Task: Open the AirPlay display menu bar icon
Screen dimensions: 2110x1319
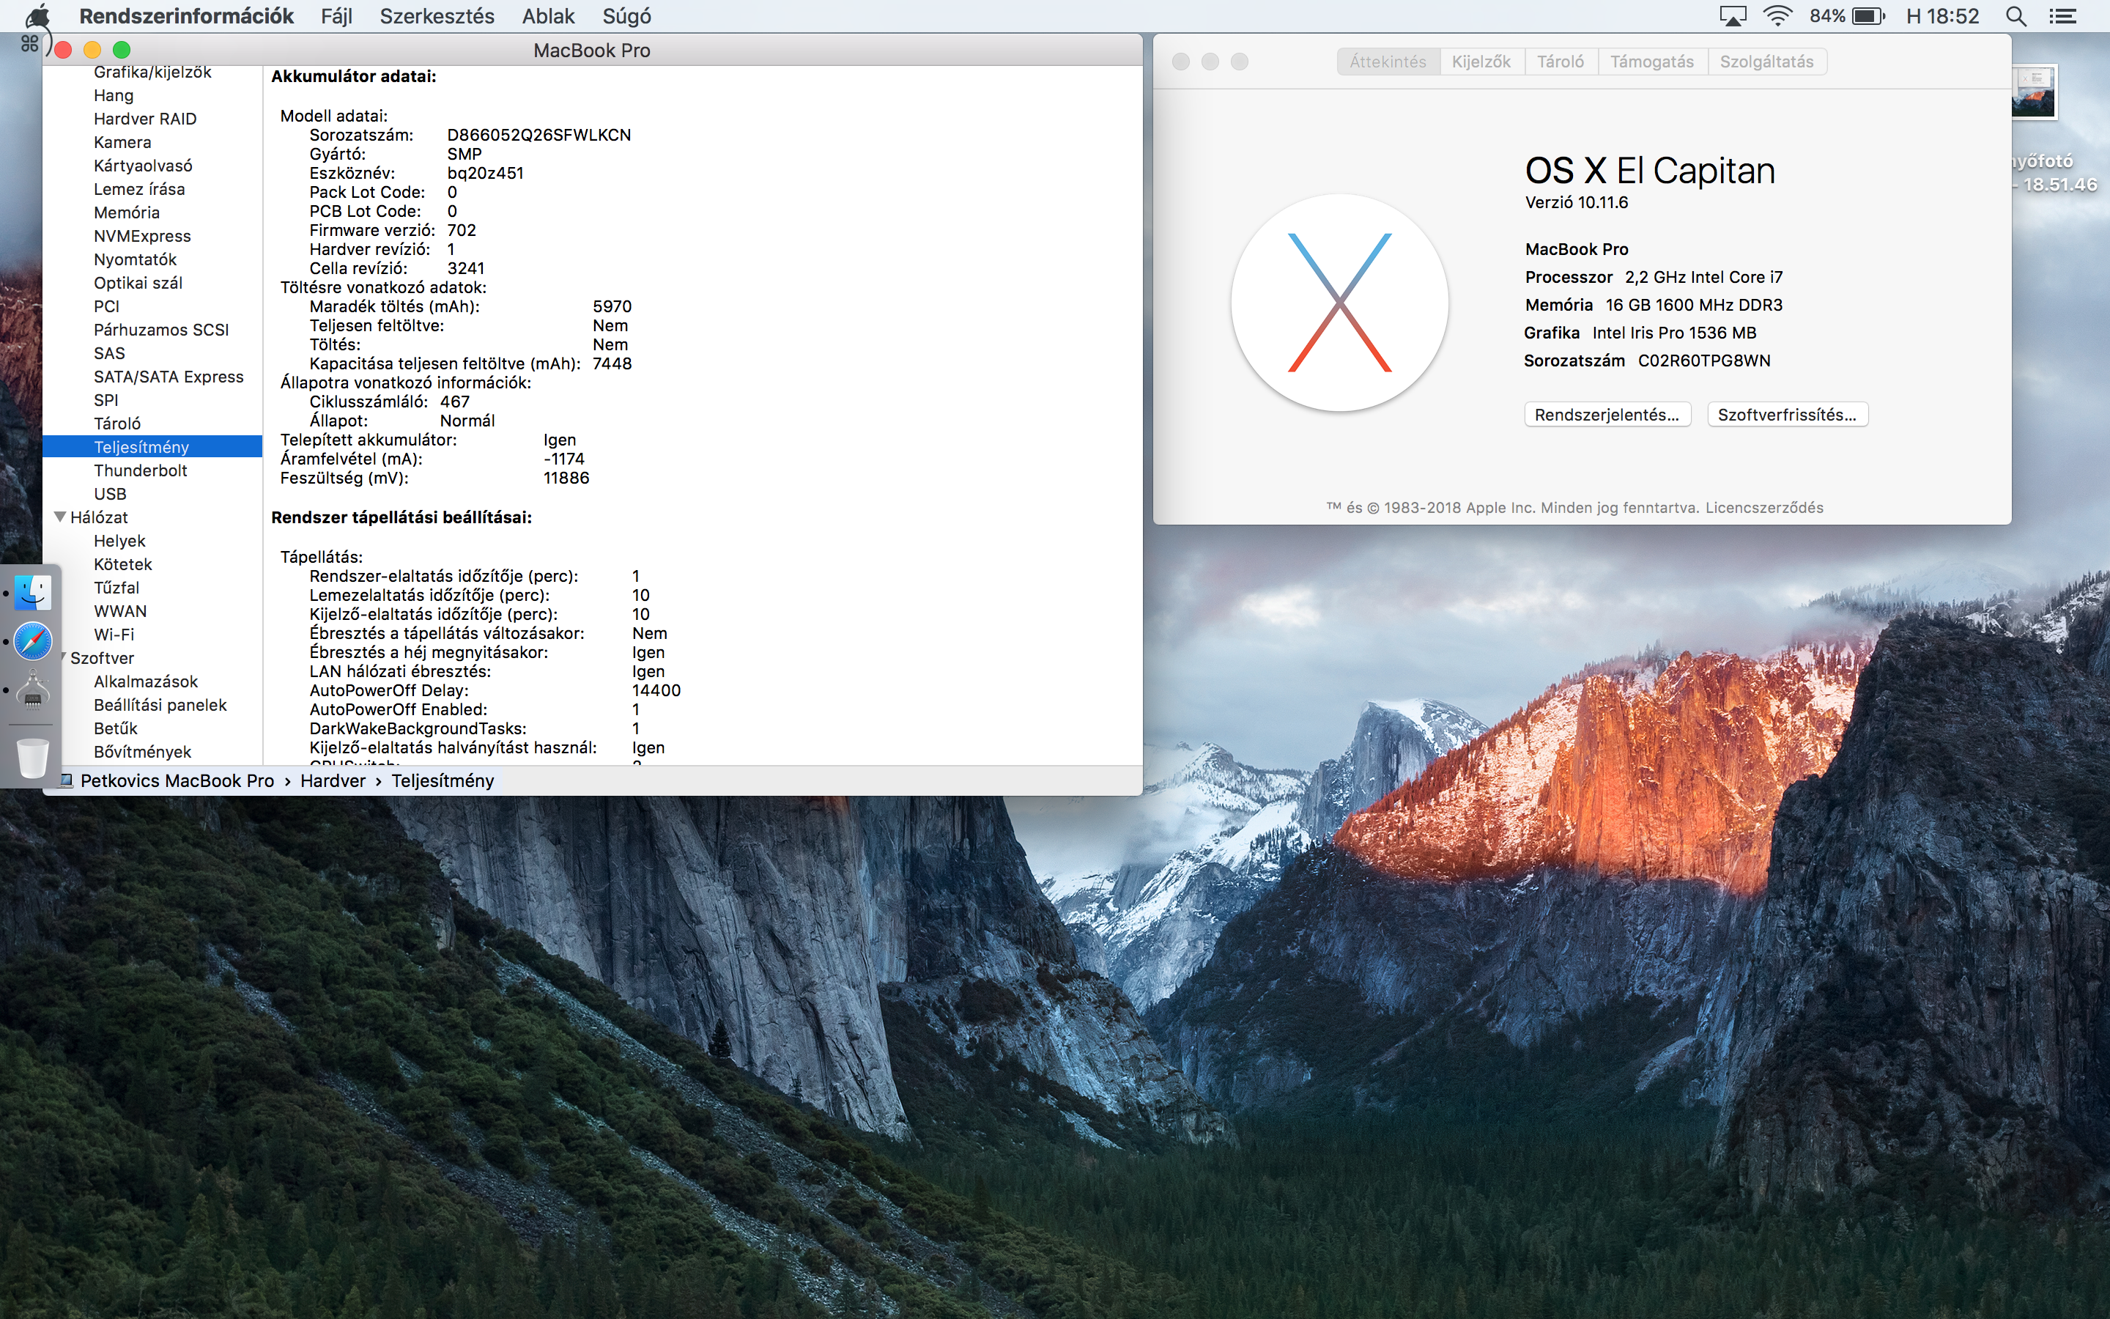Action: [1733, 15]
